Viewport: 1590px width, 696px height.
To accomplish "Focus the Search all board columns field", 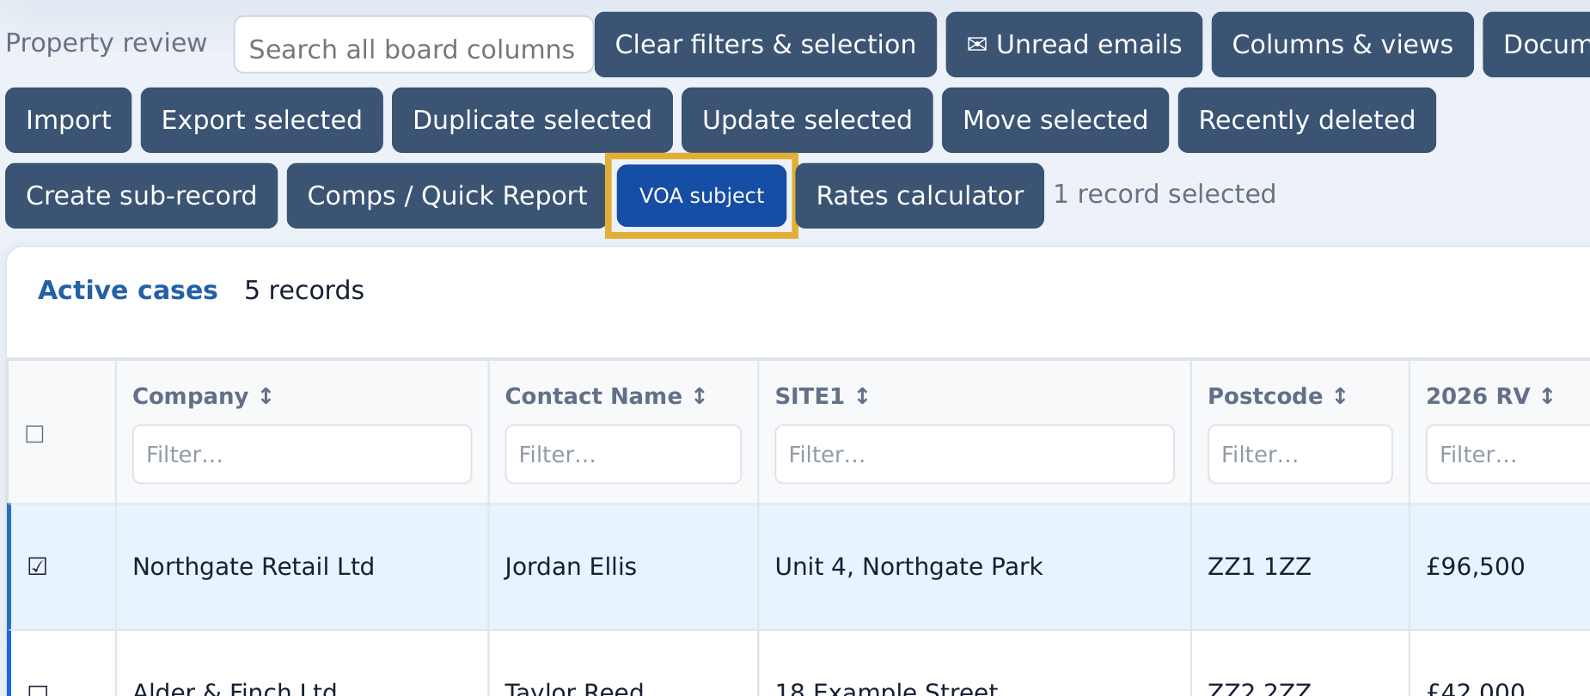I will tap(413, 45).
